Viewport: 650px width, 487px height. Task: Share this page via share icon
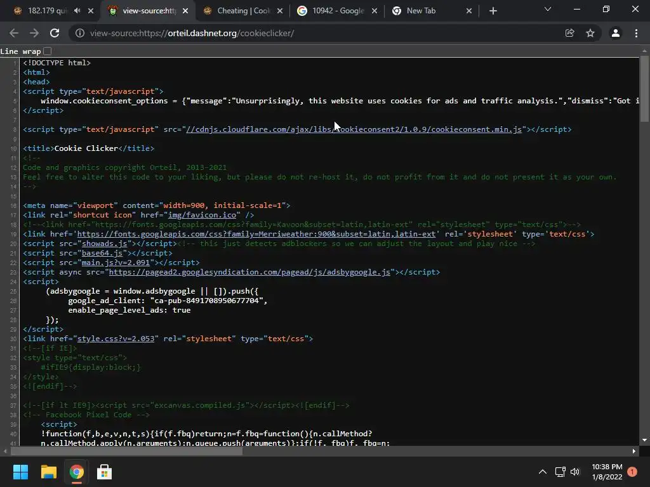click(570, 33)
